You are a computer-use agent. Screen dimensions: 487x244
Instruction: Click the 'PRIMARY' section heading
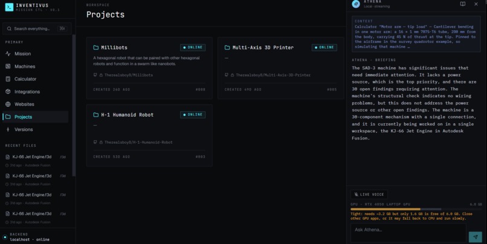[14, 42]
